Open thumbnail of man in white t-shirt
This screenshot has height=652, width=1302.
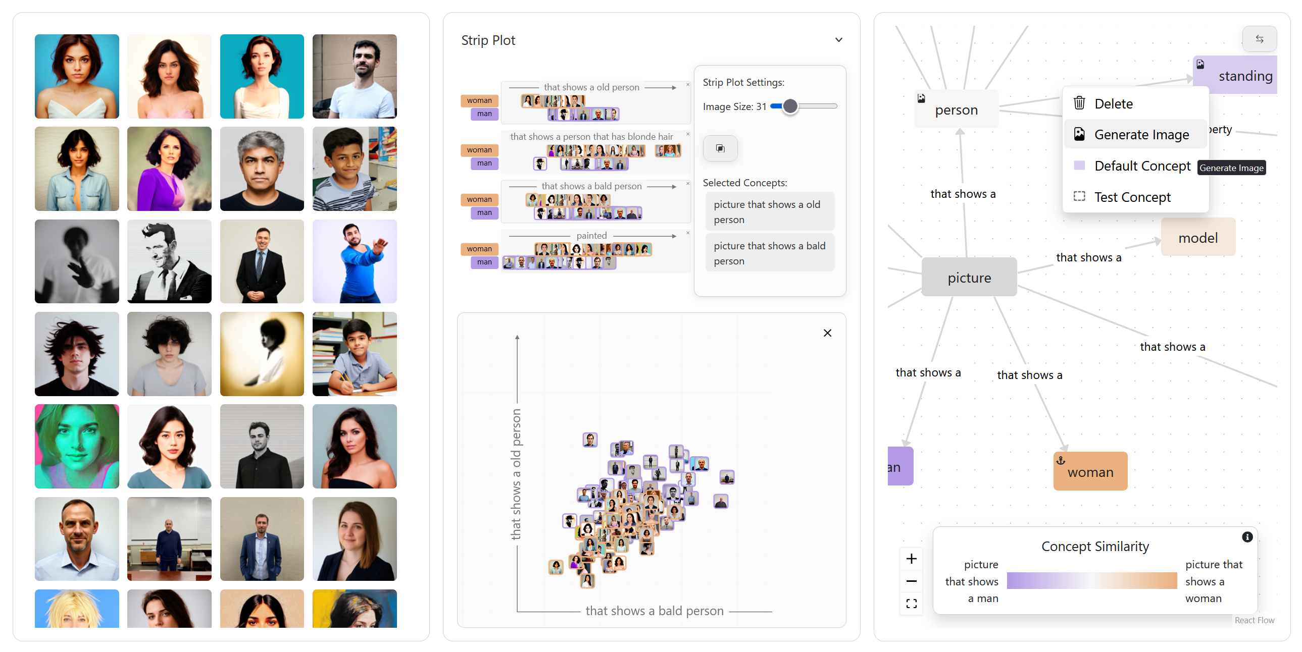pos(355,76)
